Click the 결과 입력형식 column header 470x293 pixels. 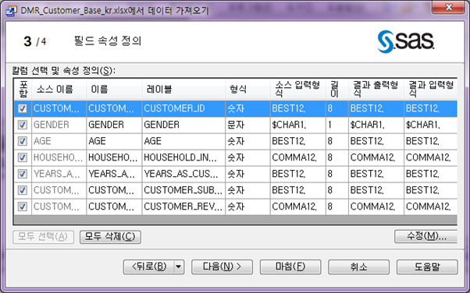click(x=430, y=90)
